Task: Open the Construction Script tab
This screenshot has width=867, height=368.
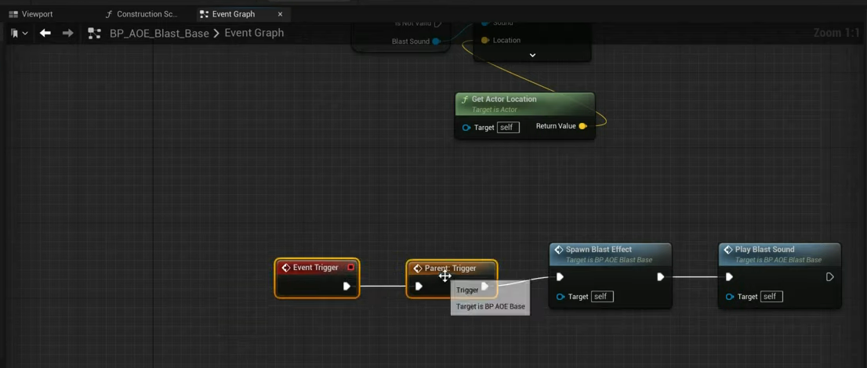Action: (142, 14)
